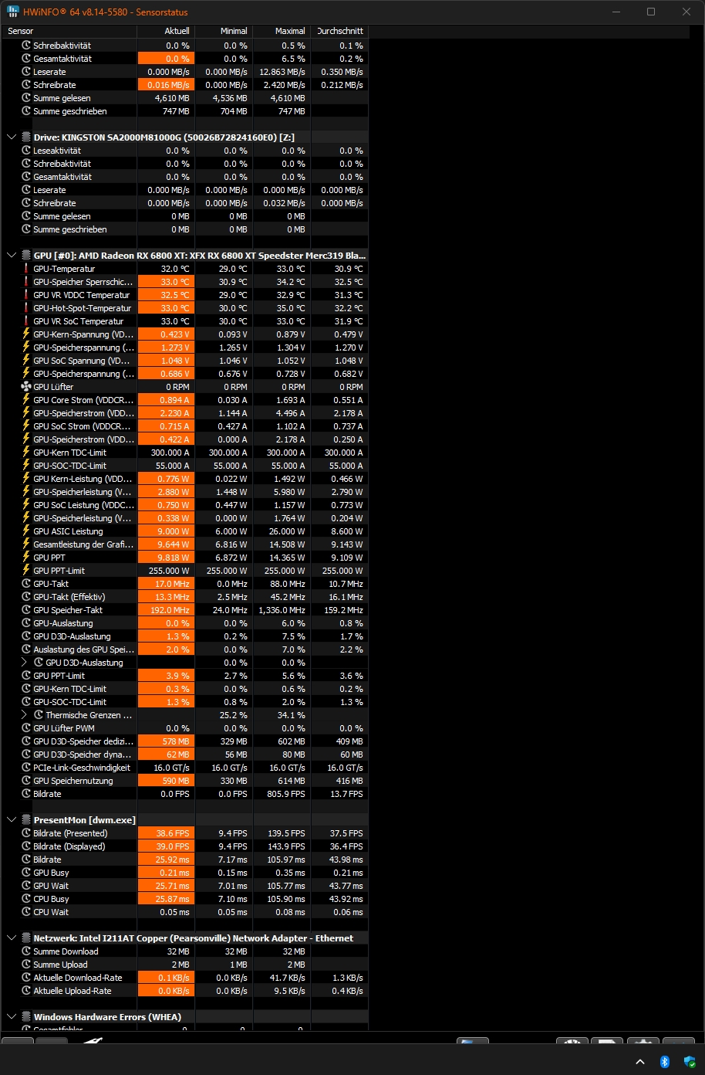Click the clock icon beside GPU-Auslastung

pyautogui.click(x=26, y=623)
